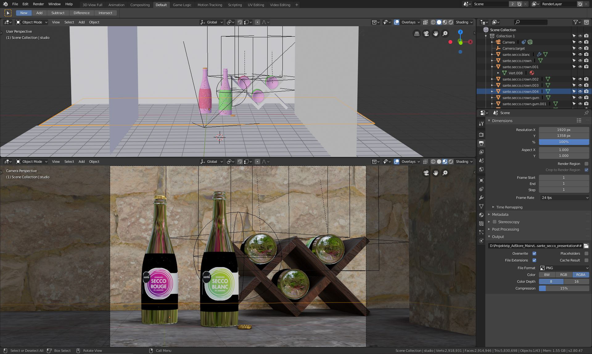This screenshot has height=354, width=592.
Task: Open the Output Properties tab in the sidebar
Action: (x=481, y=144)
